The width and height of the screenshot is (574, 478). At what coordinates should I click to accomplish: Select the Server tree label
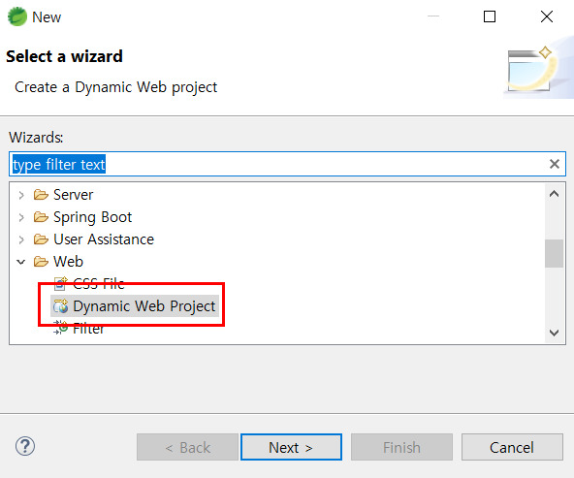tap(74, 195)
